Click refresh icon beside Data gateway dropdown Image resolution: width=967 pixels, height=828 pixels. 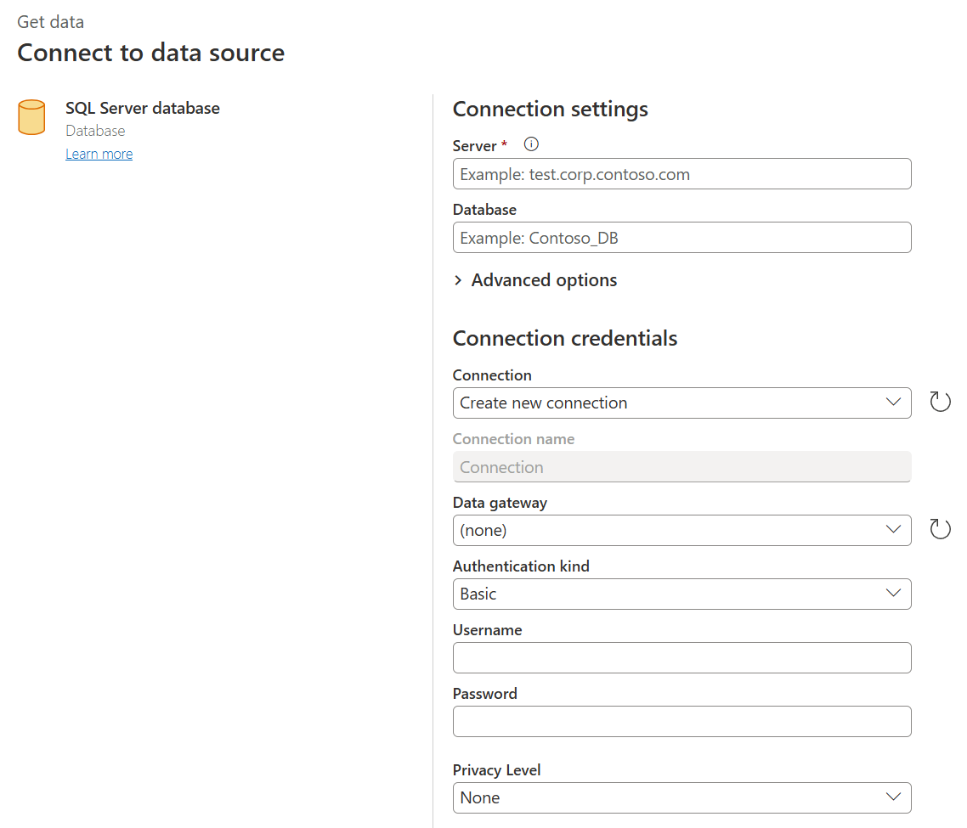pos(939,528)
